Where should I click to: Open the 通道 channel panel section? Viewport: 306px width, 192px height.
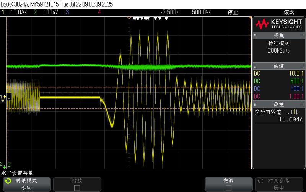click(278, 66)
